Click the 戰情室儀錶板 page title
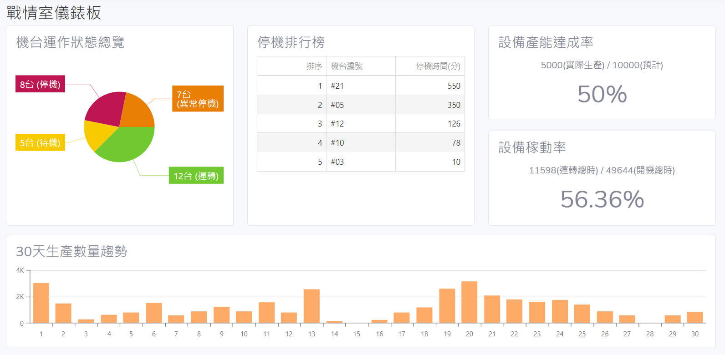This screenshot has width=725, height=355. point(54,13)
